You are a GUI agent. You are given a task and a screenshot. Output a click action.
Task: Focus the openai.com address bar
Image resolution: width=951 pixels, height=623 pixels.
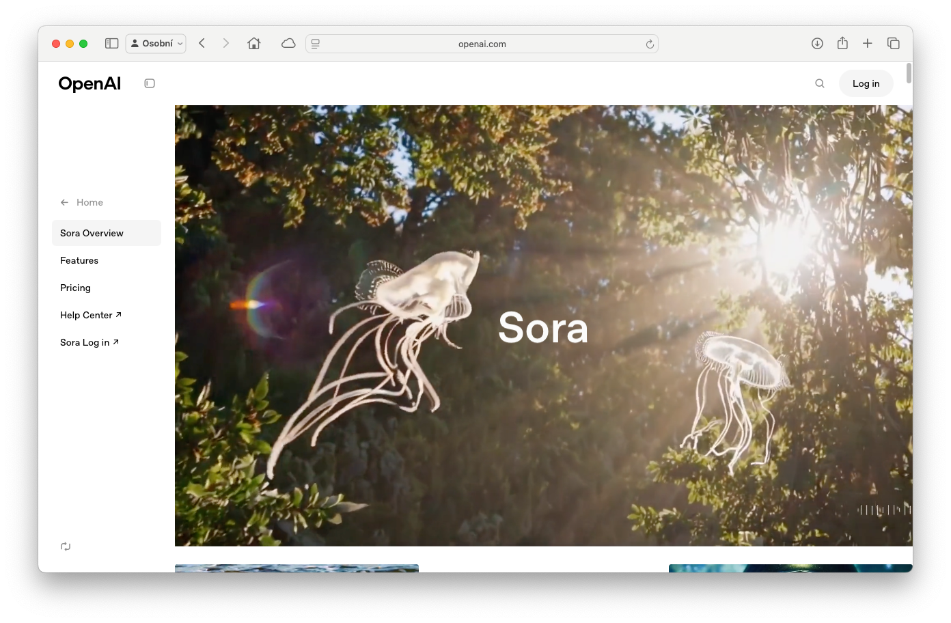(x=482, y=44)
